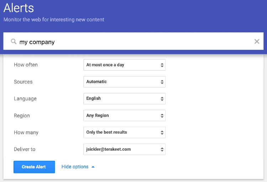Open the Language dropdown showing English
This screenshot has height=182, width=267.
click(125, 98)
